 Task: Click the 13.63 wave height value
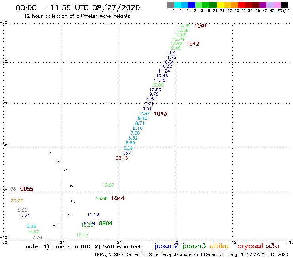click(177, 44)
